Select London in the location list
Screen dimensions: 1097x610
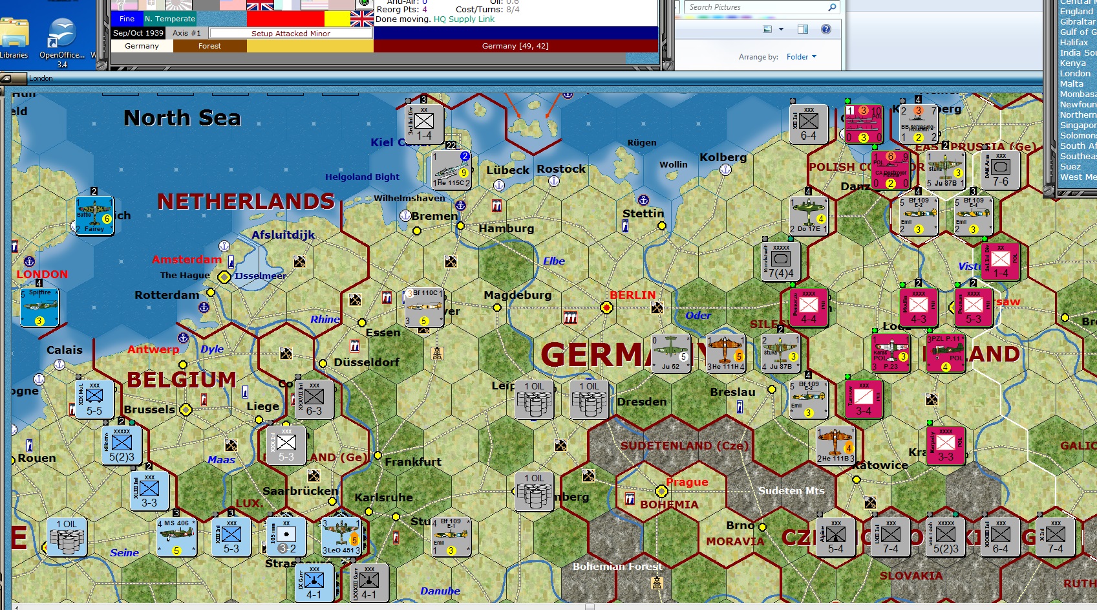click(x=1075, y=74)
